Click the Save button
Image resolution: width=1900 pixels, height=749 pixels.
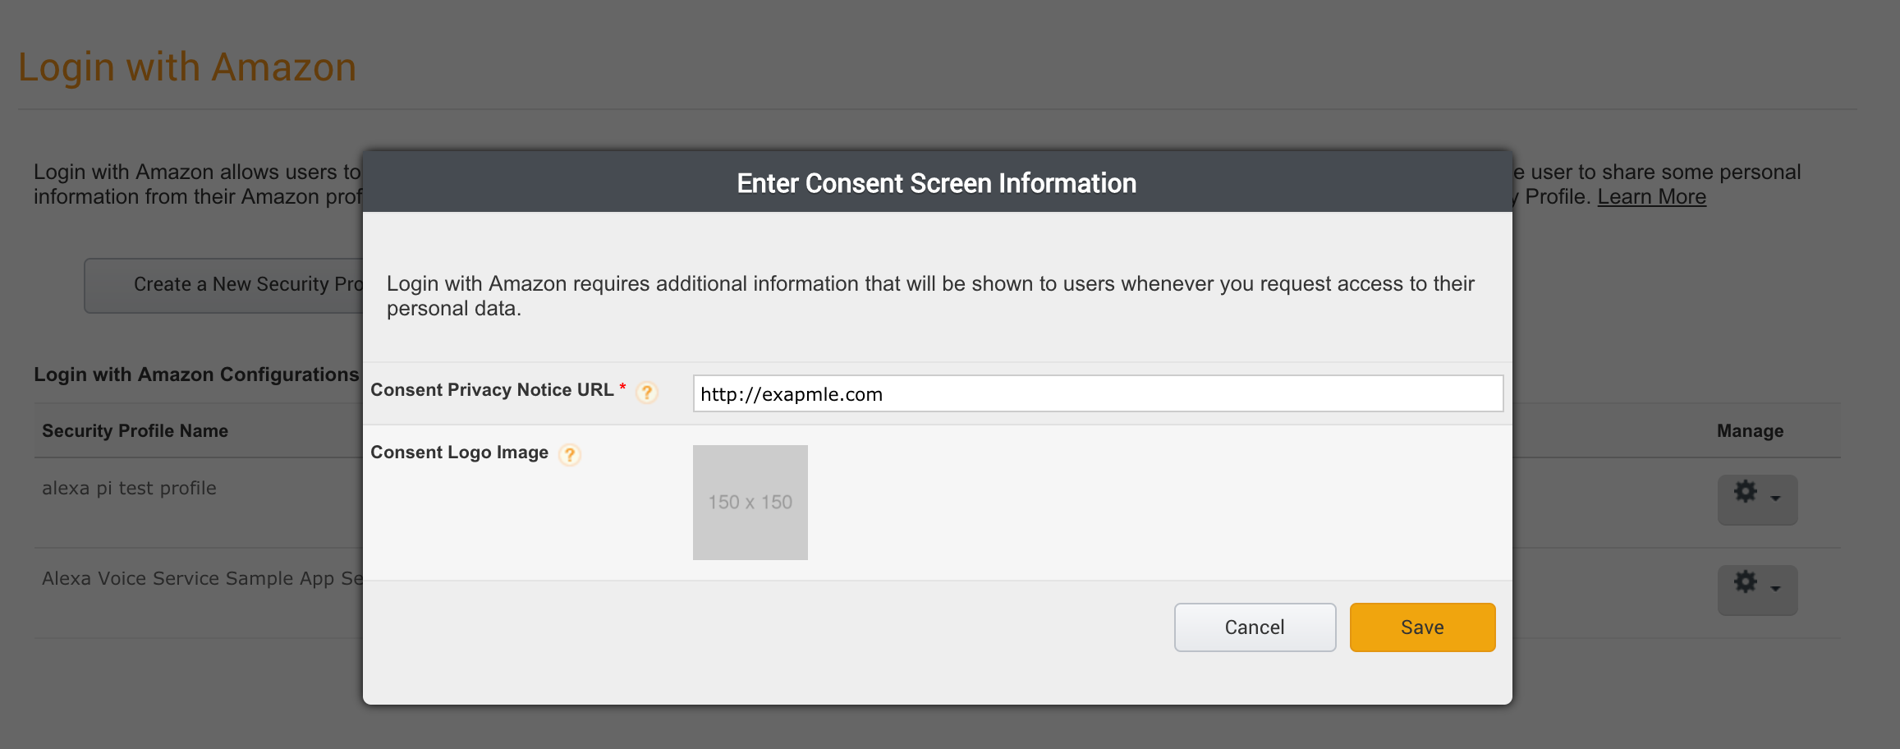coord(1422,627)
